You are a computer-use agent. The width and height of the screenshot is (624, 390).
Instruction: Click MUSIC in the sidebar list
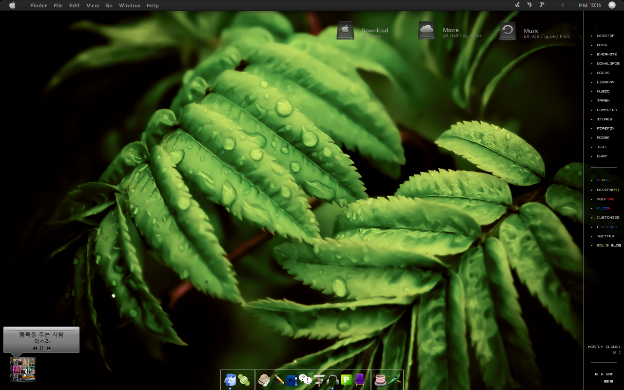(x=603, y=91)
